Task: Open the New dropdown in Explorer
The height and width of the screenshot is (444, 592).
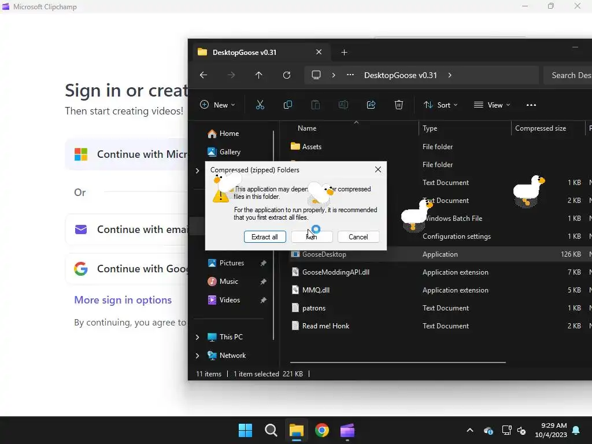Action: (x=217, y=105)
